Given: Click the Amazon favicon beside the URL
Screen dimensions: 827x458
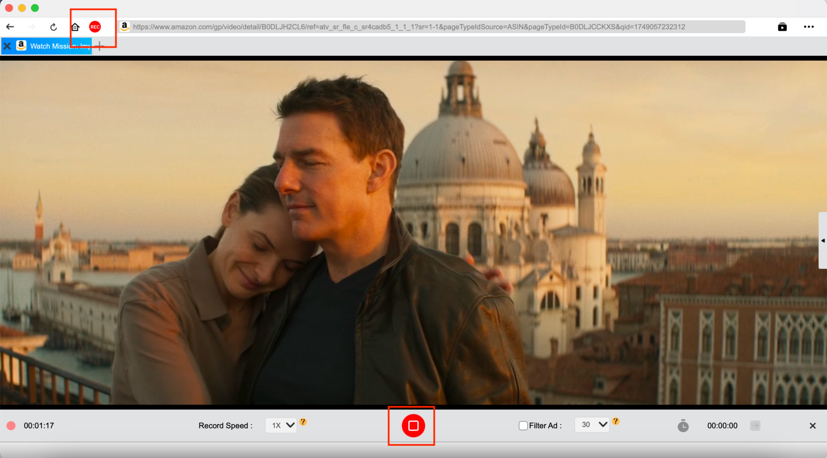Looking at the screenshot, I should 125,26.
